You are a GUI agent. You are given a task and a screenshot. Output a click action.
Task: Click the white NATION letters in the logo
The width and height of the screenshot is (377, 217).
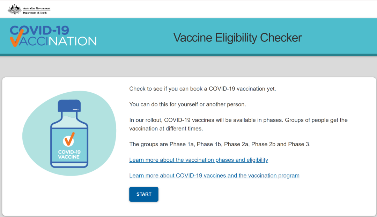(x=73, y=41)
